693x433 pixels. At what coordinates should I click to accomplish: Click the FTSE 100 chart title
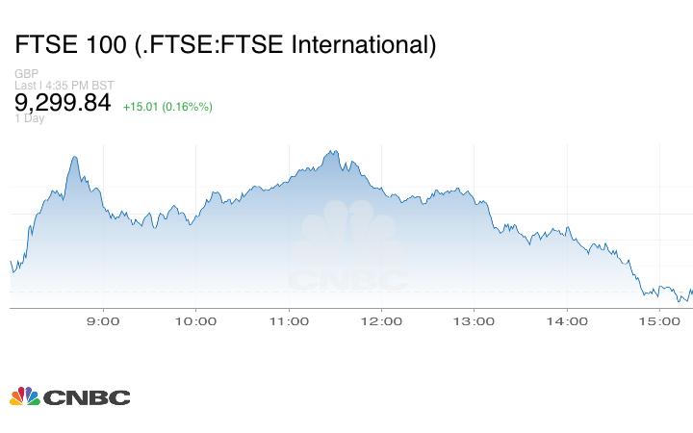click(225, 44)
